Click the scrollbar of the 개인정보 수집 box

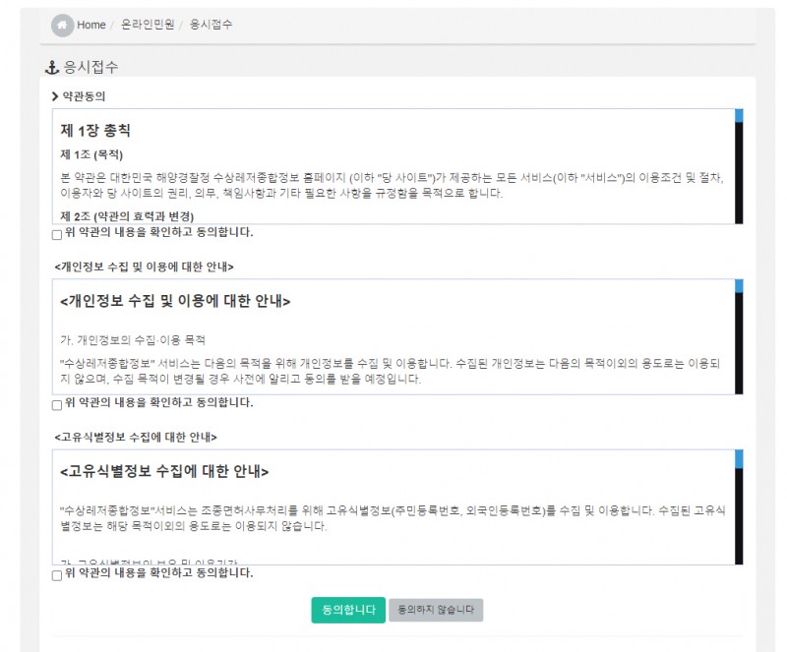click(x=739, y=337)
